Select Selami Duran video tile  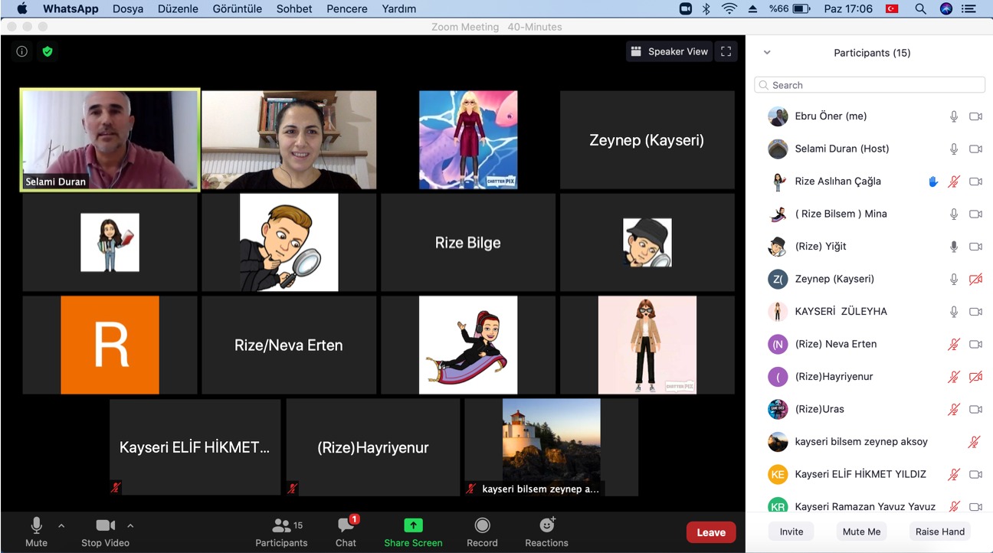coord(110,139)
